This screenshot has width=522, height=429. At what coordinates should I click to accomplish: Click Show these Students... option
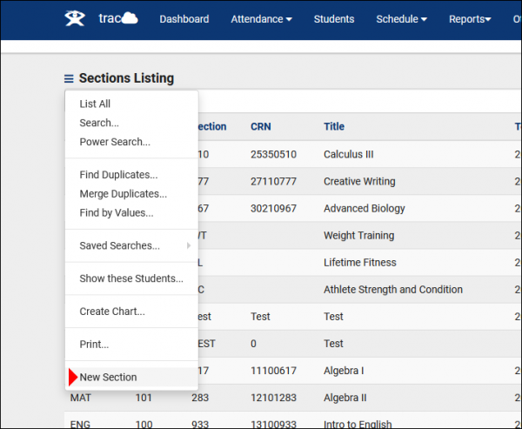(x=131, y=278)
